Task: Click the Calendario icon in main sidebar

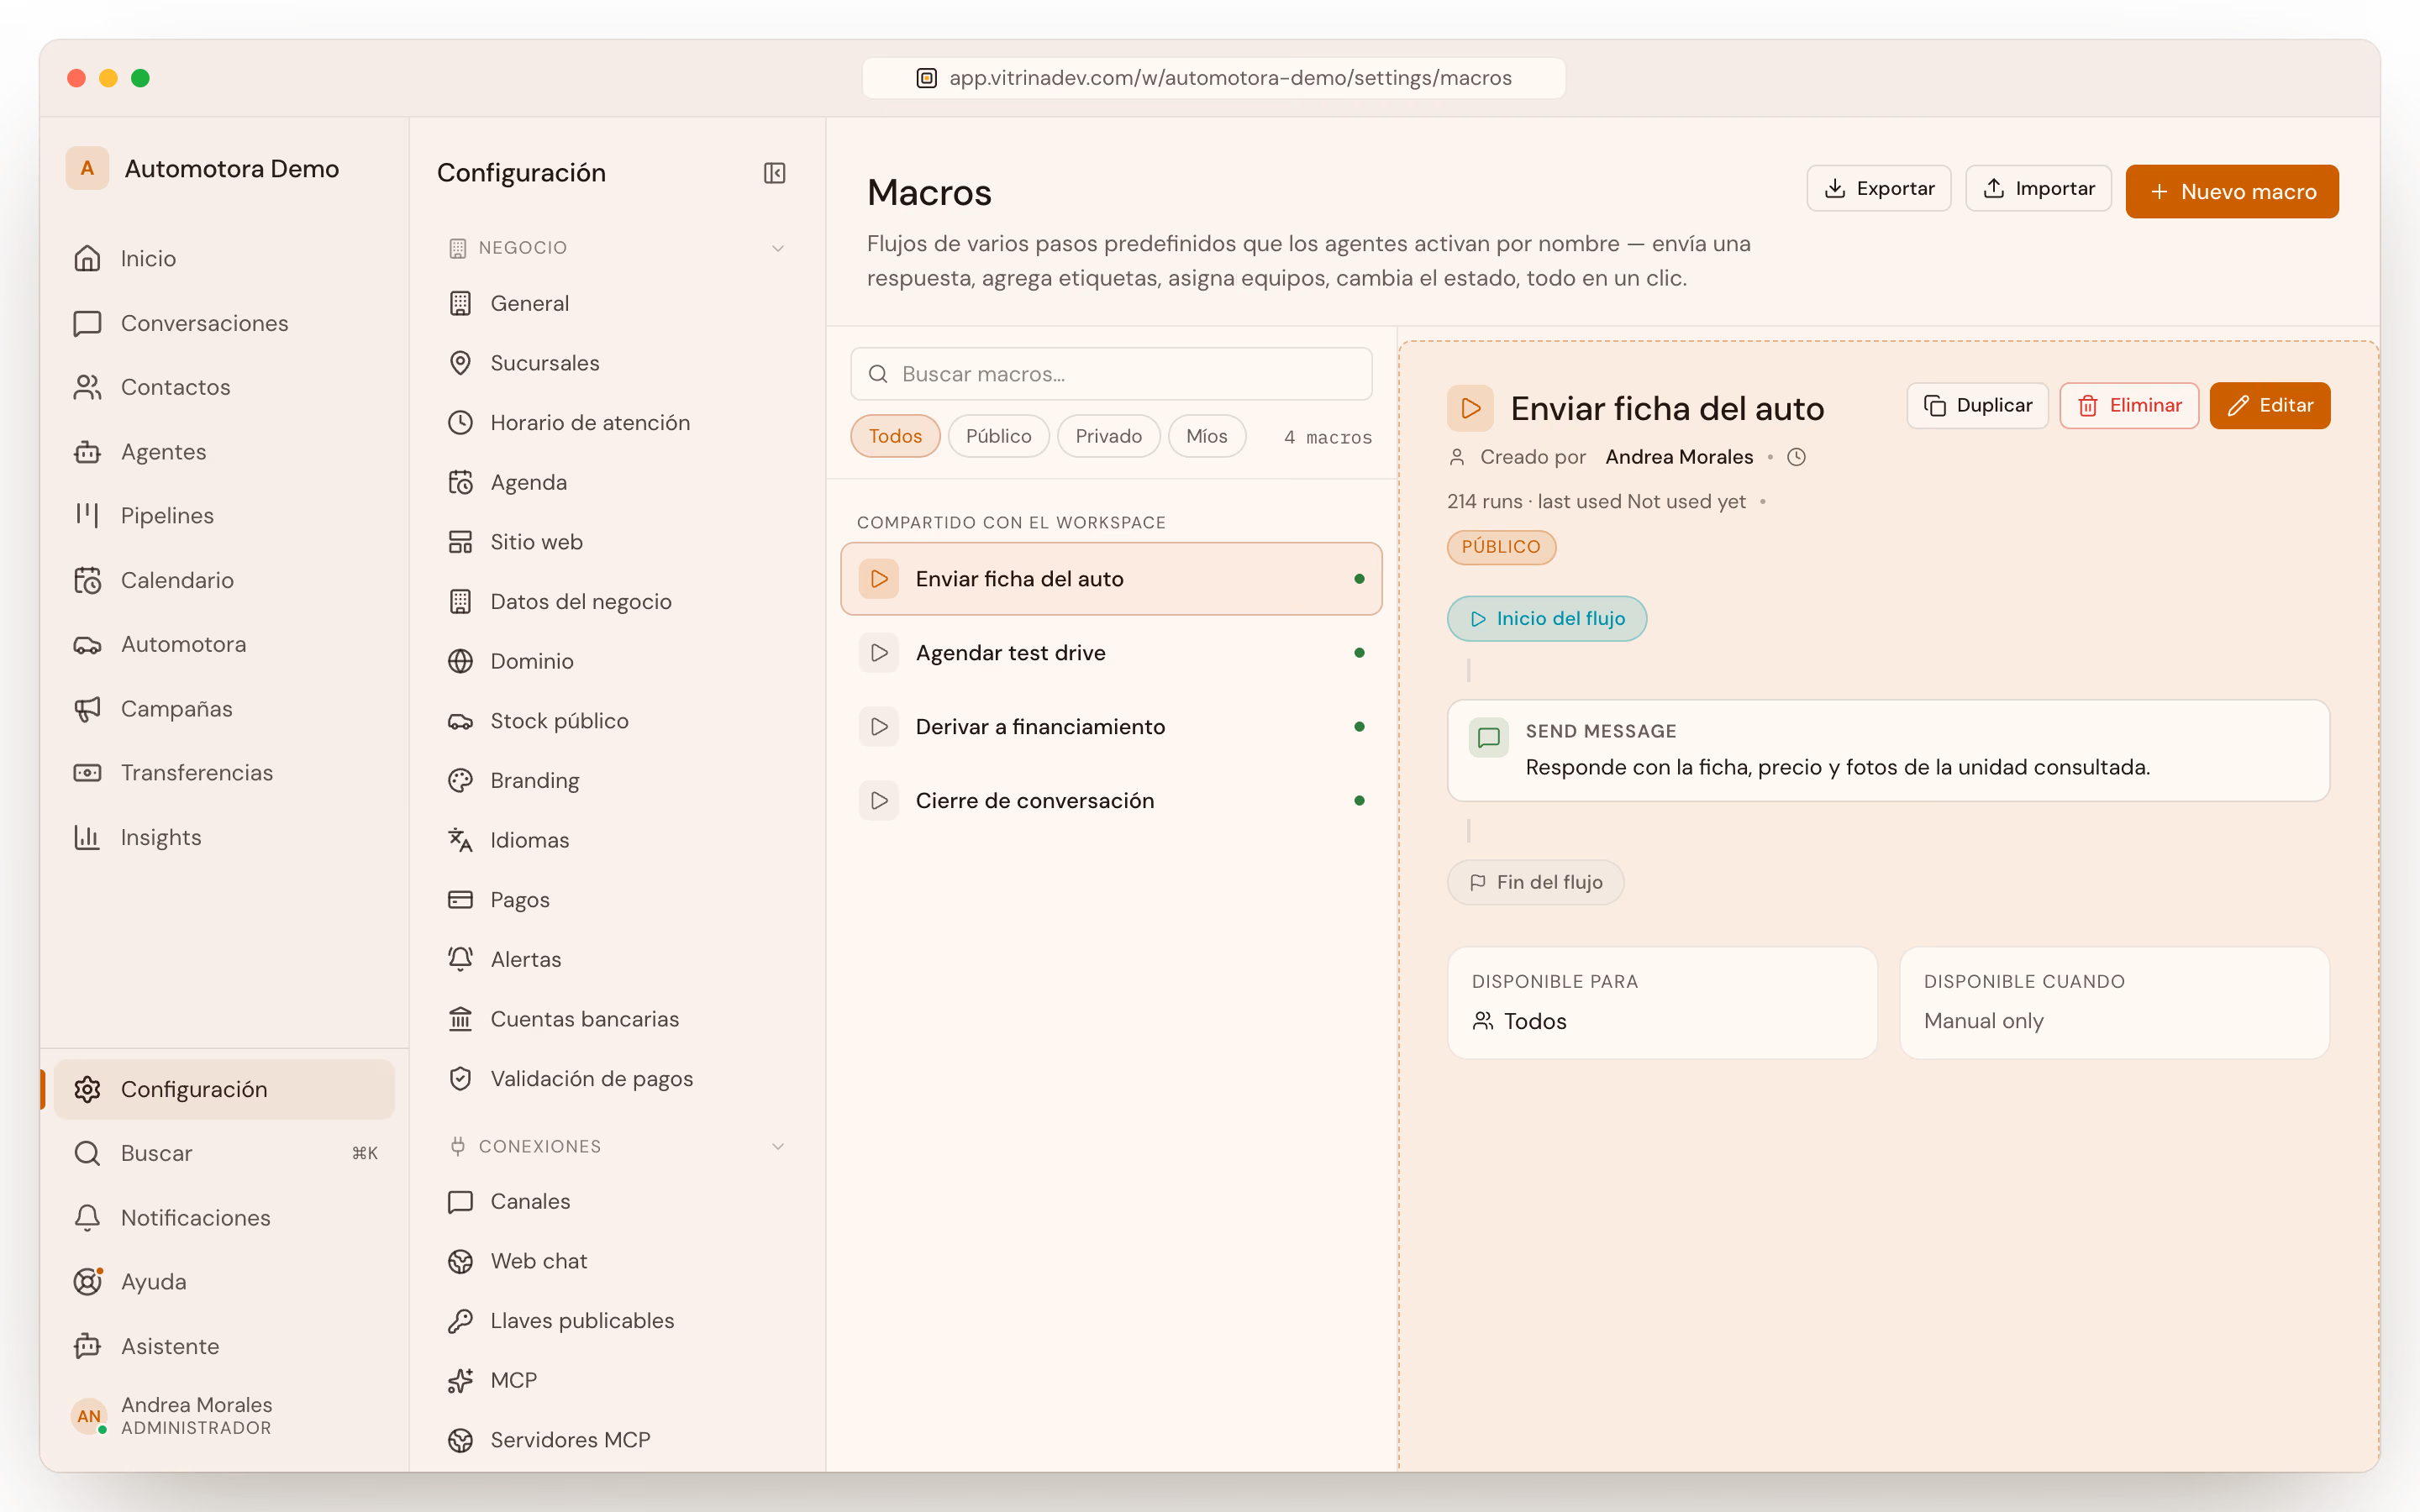Action: (x=87, y=580)
